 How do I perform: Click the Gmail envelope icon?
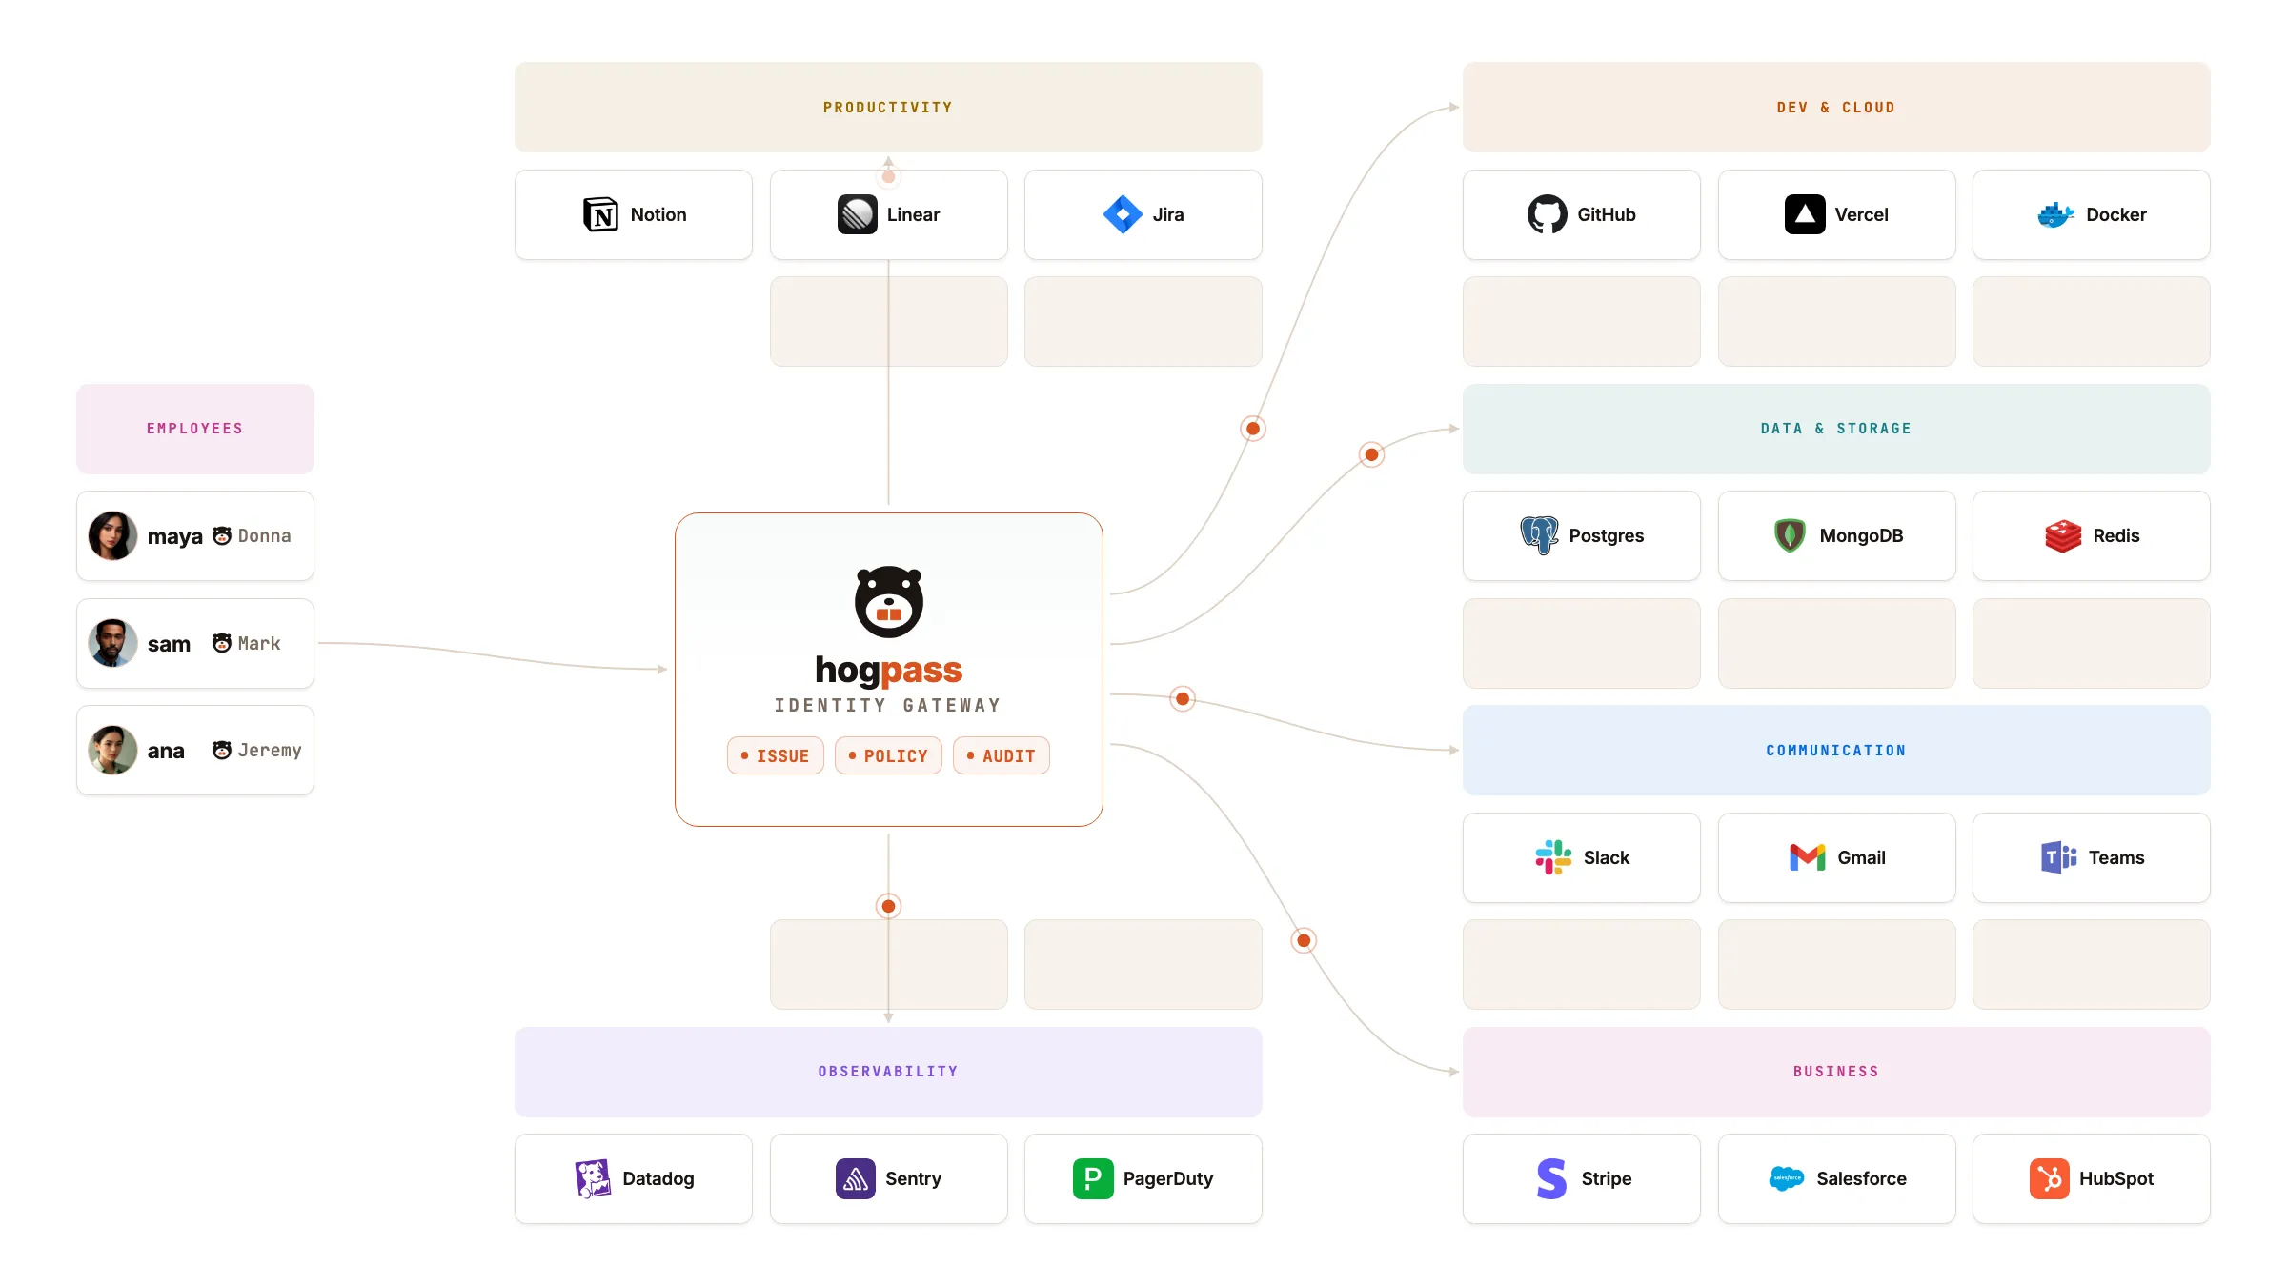coord(1807,857)
